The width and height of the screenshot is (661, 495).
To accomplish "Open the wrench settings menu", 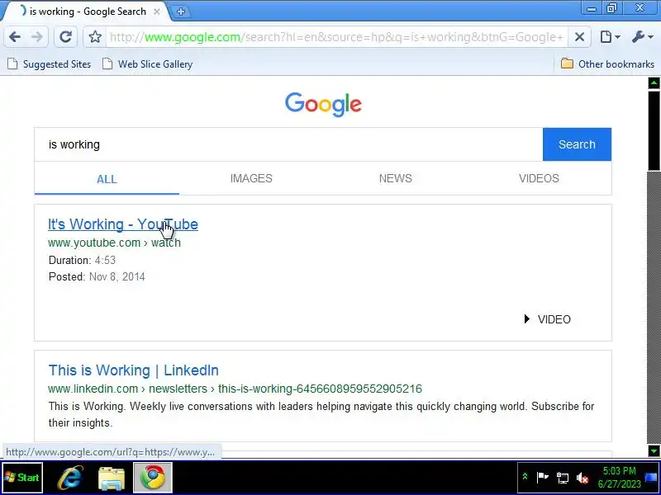I will [x=643, y=37].
